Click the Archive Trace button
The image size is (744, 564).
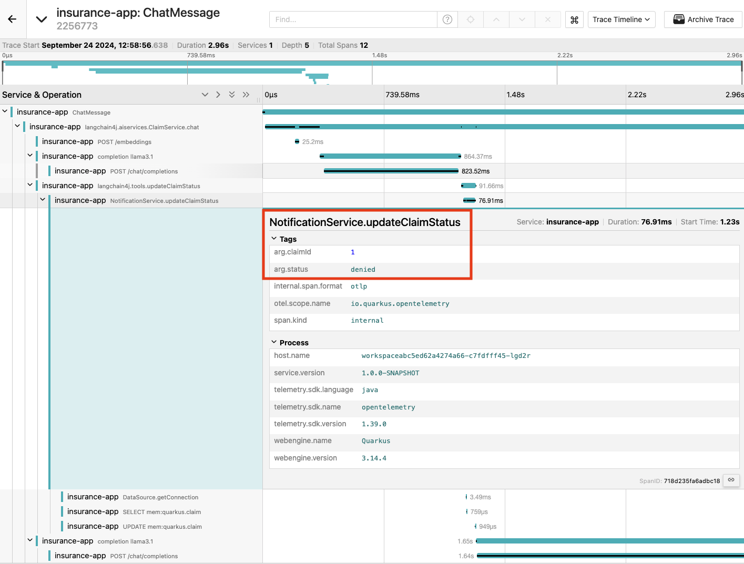[703, 19]
